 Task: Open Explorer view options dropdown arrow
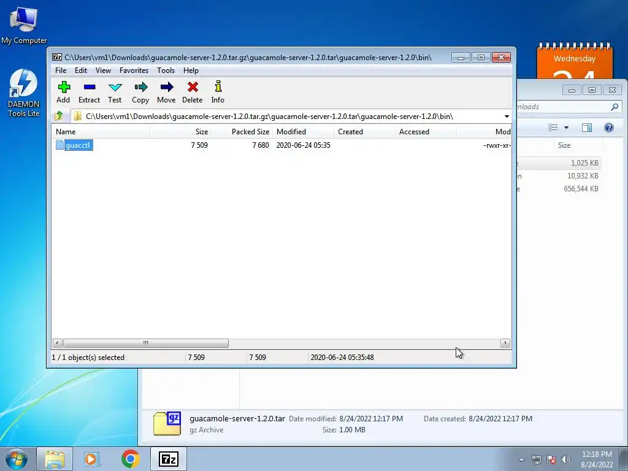pos(566,128)
